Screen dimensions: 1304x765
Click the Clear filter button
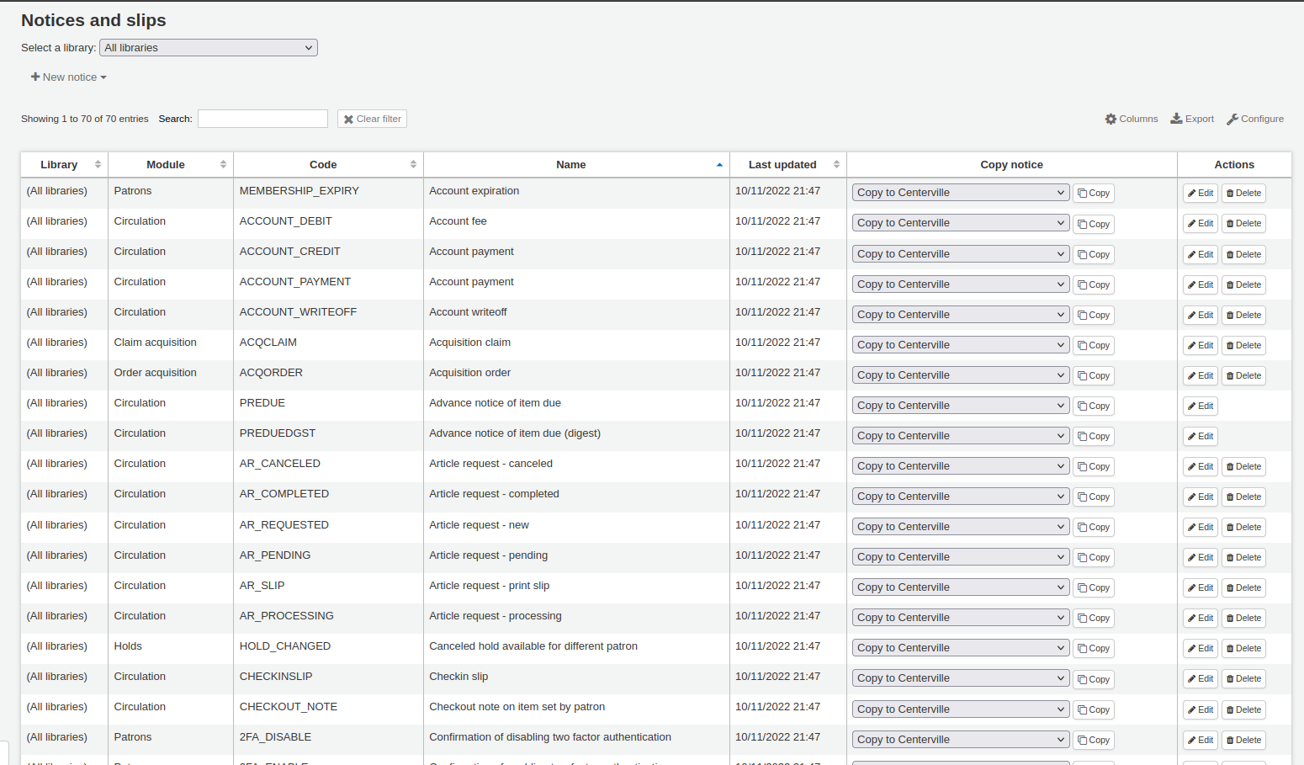pyautogui.click(x=372, y=120)
